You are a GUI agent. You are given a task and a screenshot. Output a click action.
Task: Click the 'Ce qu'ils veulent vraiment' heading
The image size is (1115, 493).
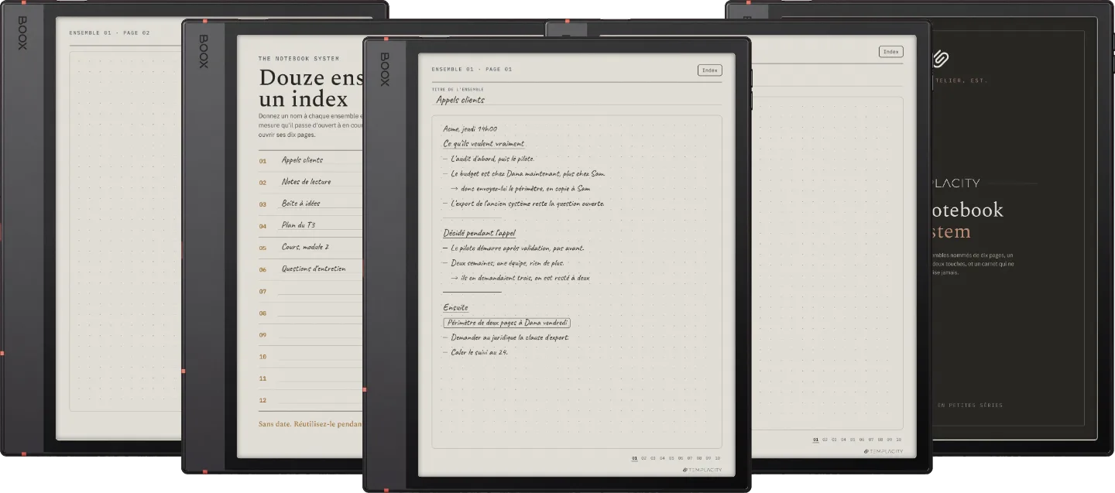point(483,144)
